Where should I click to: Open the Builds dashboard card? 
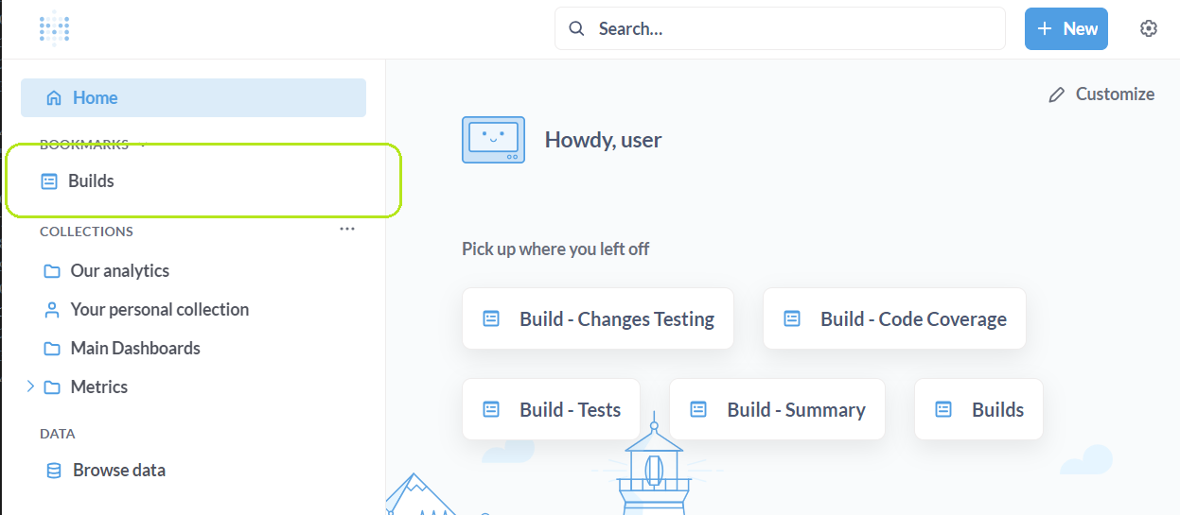click(x=978, y=409)
